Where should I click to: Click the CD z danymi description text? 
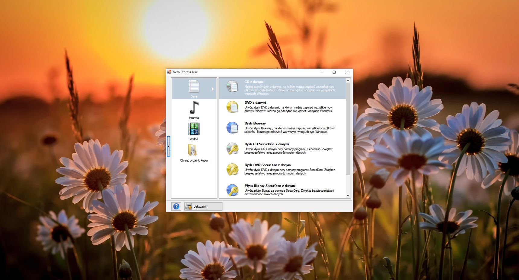coord(290,90)
